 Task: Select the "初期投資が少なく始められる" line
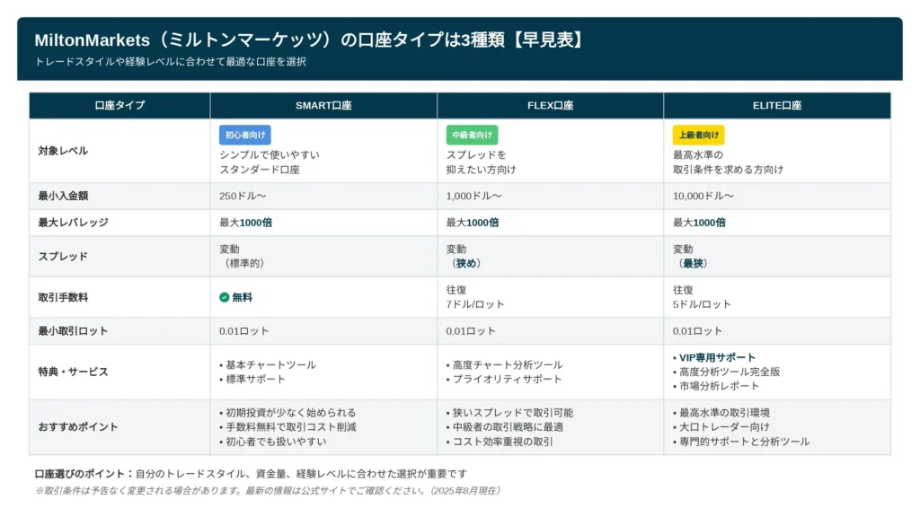287,413
